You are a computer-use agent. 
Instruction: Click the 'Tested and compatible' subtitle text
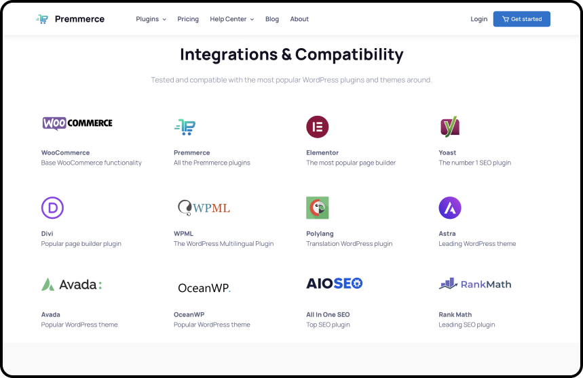292,80
